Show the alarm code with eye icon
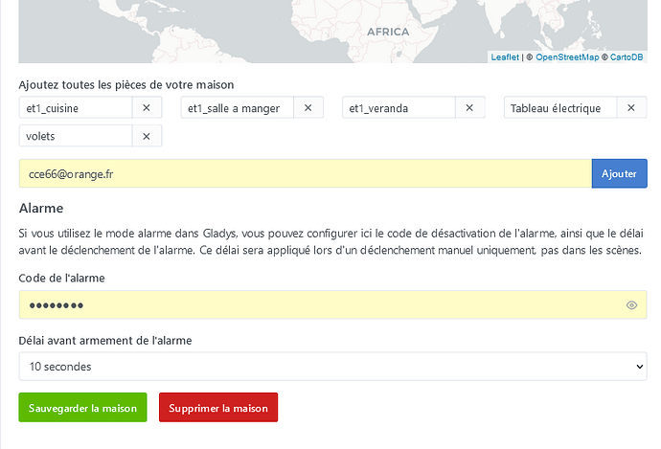Viewport: 661px width, 449px height. pyautogui.click(x=631, y=305)
